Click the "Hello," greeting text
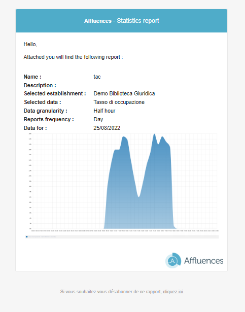 [30, 44]
